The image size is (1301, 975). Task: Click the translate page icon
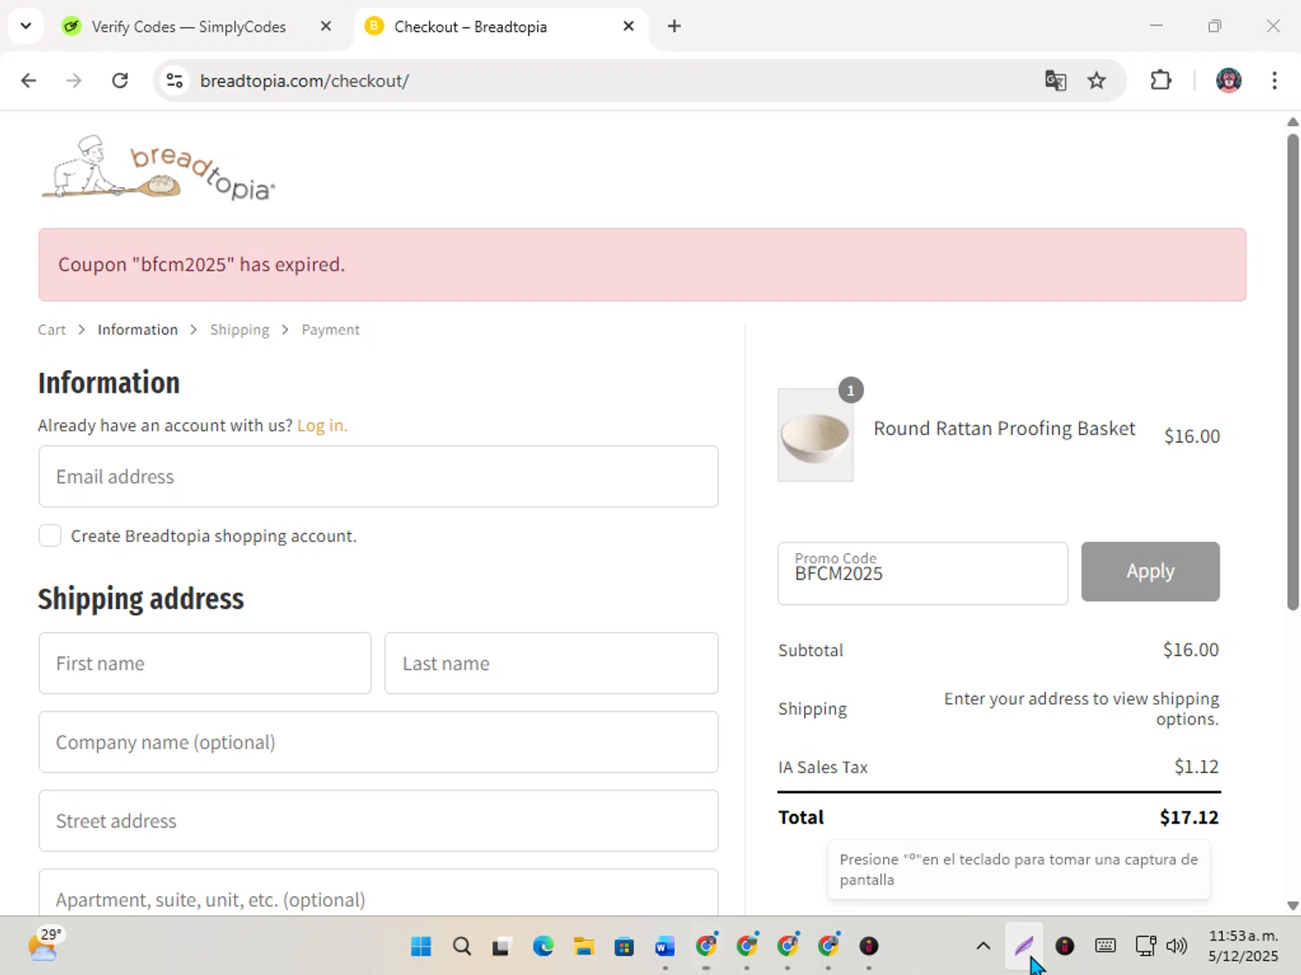pos(1056,81)
